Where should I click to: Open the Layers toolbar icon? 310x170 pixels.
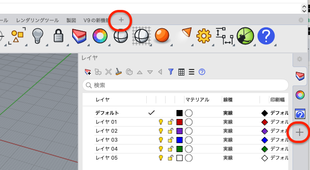pos(79,36)
